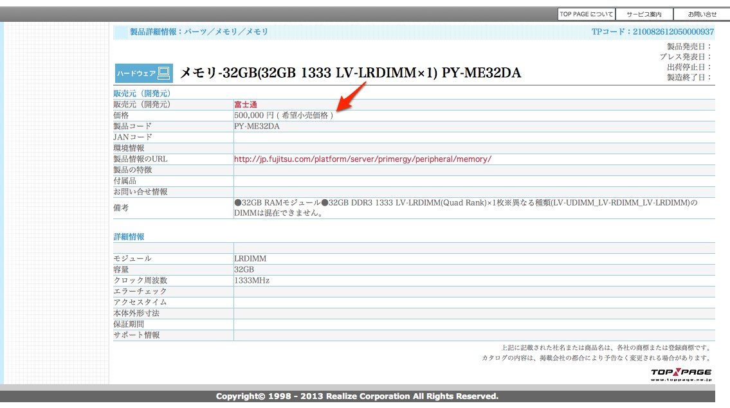Viewport: 730px width, 408px height.
Task: Click the 詳細情報 section heading
Action: 129,237
